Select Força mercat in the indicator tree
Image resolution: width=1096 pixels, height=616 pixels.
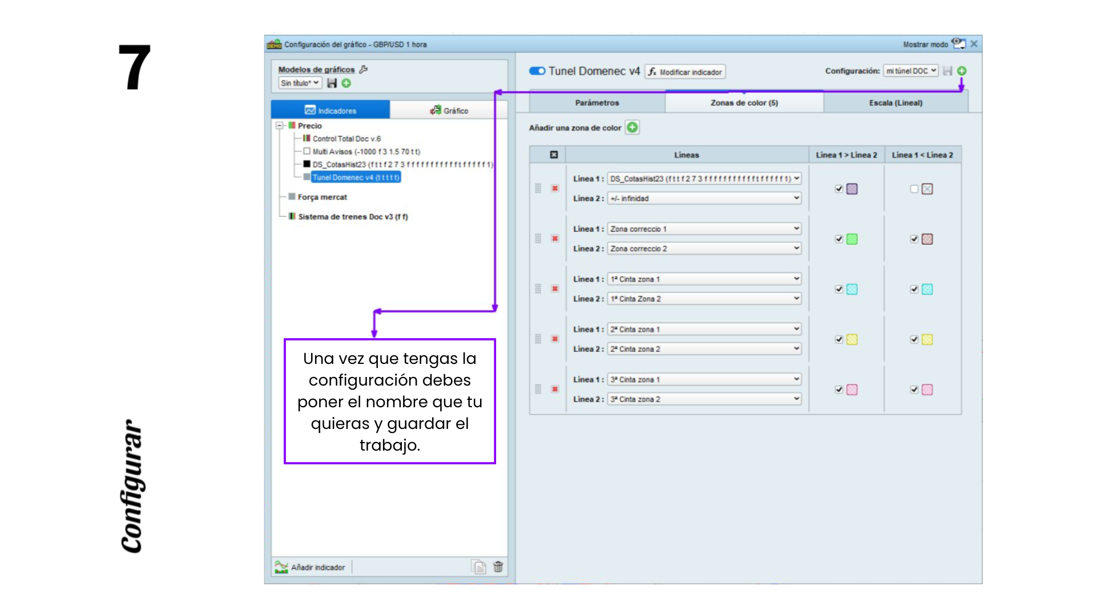(322, 197)
